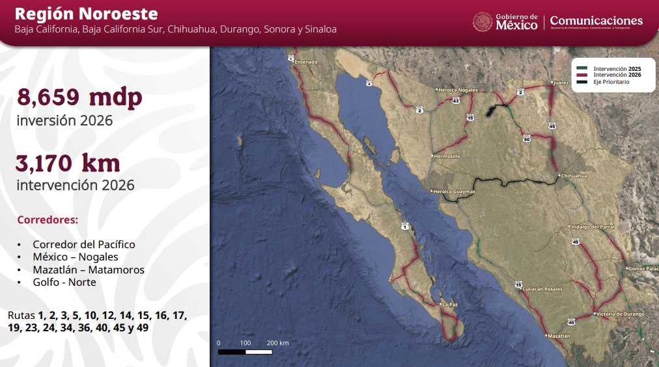Click the Route 45 shield south of Juárez
The width and height of the screenshot is (659, 367).
coord(552,127)
